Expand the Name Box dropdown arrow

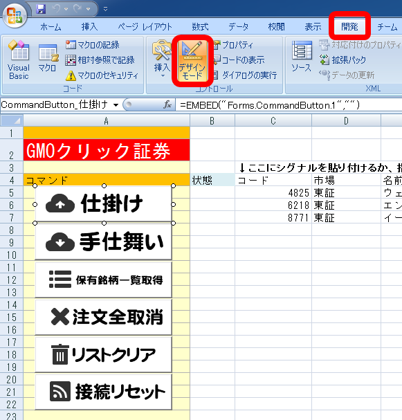point(116,105)
